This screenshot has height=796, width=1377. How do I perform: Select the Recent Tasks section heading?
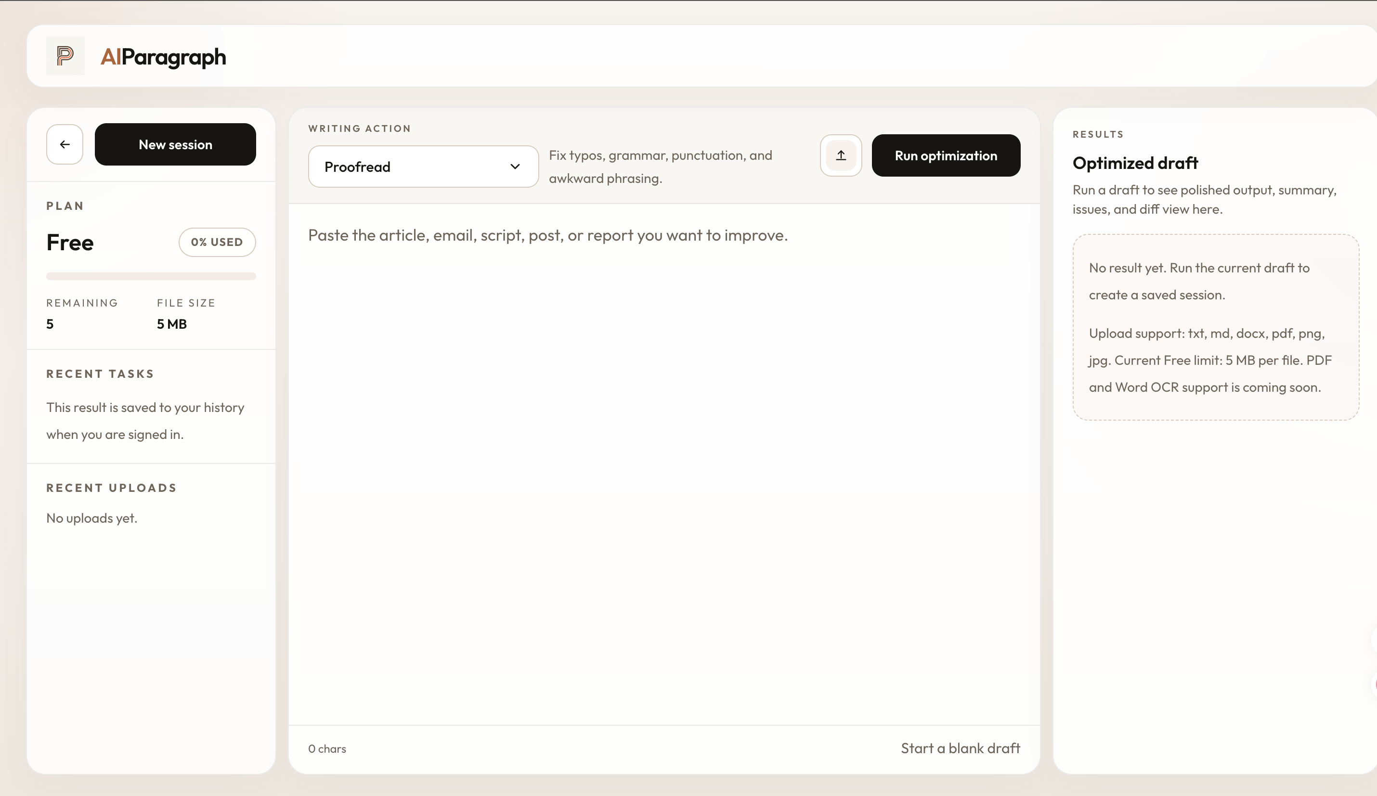(x=100, y=373)
